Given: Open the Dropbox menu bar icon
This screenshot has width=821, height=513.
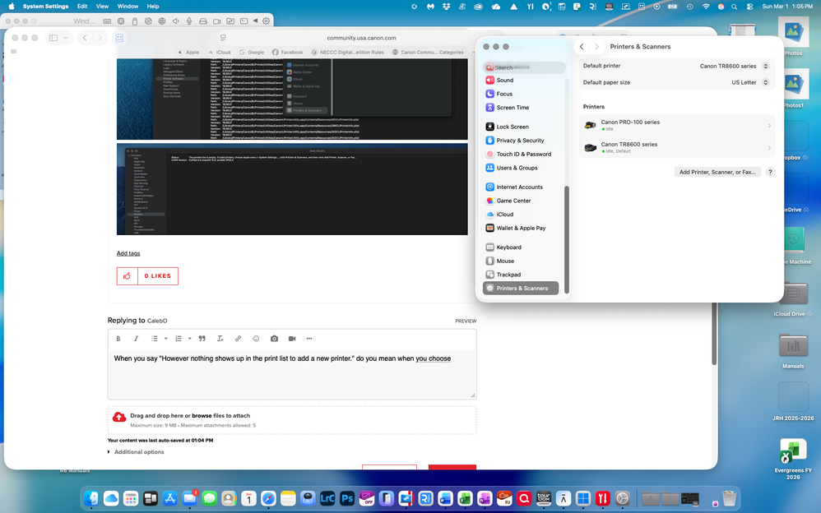Looking at the screenshot, I should coord(446,7).
